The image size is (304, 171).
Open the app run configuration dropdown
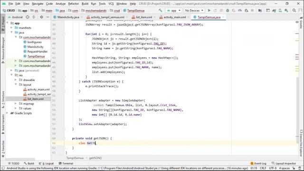coord(173,10)
